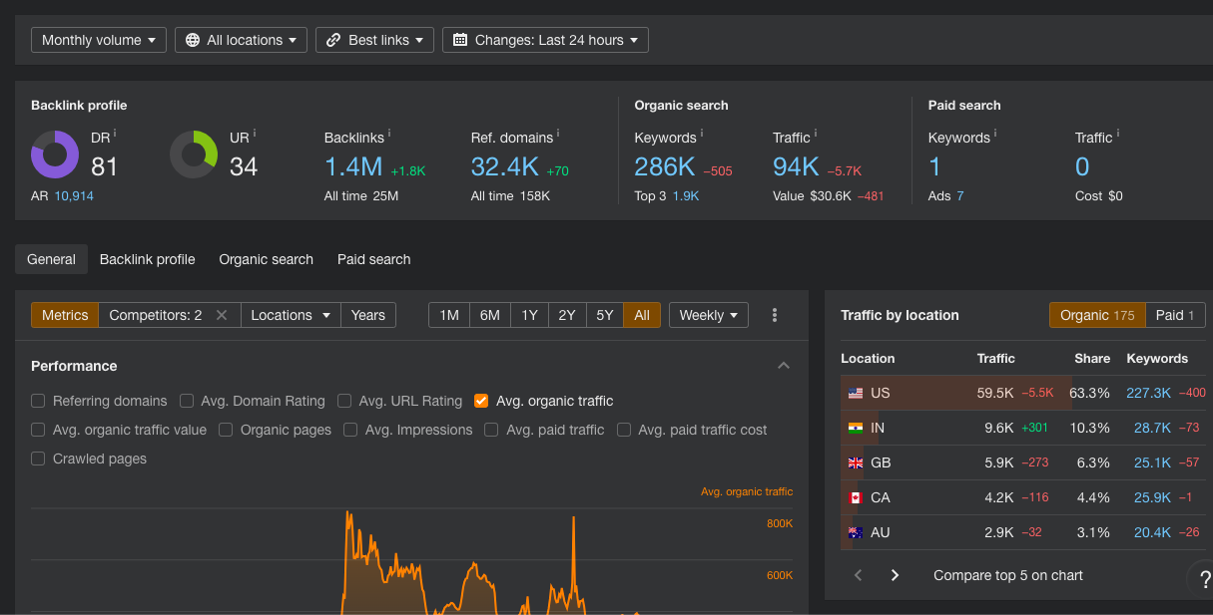Go to previous locations page arrow

coord(858,575)
